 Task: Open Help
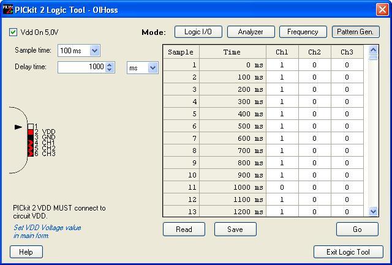tap(26, 252)
